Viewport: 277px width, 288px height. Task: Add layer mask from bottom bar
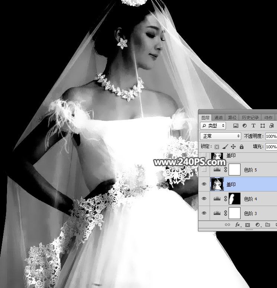point(247,225)
